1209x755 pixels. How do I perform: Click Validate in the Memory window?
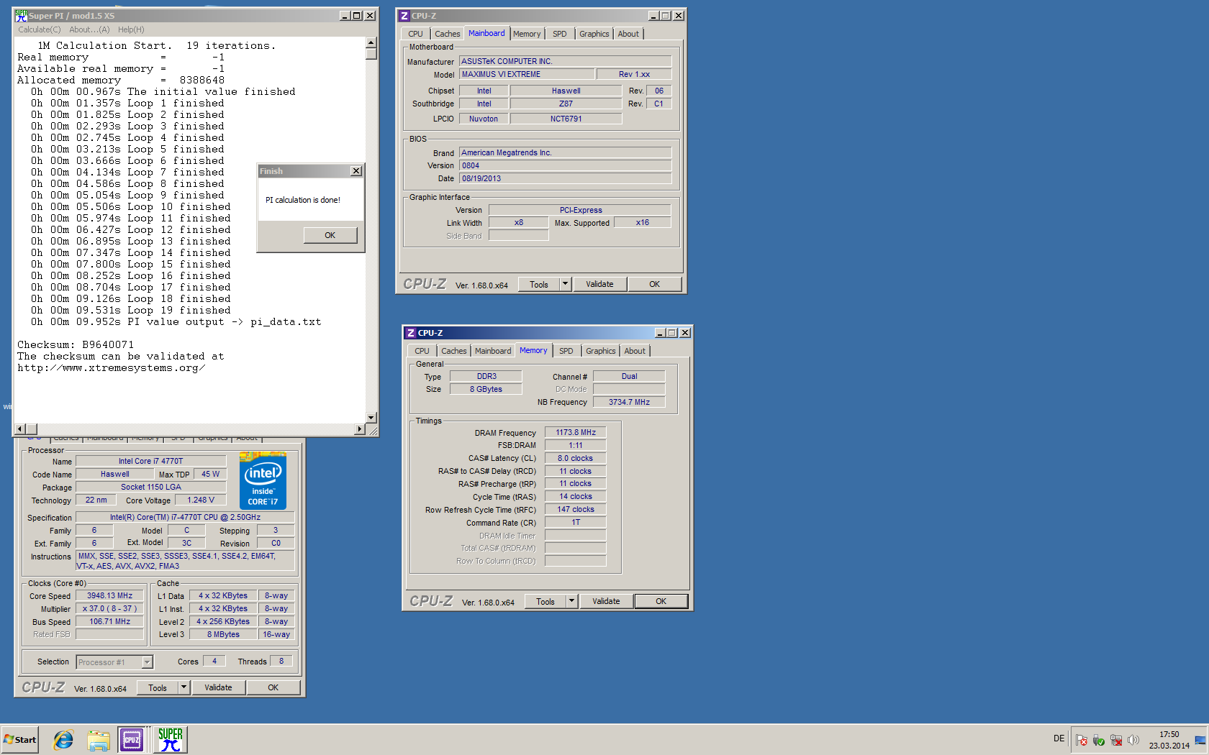coord(606,601)
